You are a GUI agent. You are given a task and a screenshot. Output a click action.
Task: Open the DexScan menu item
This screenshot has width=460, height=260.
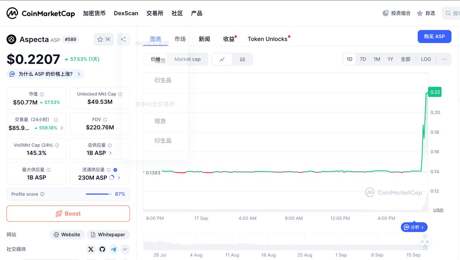click(x=126, y=13)
